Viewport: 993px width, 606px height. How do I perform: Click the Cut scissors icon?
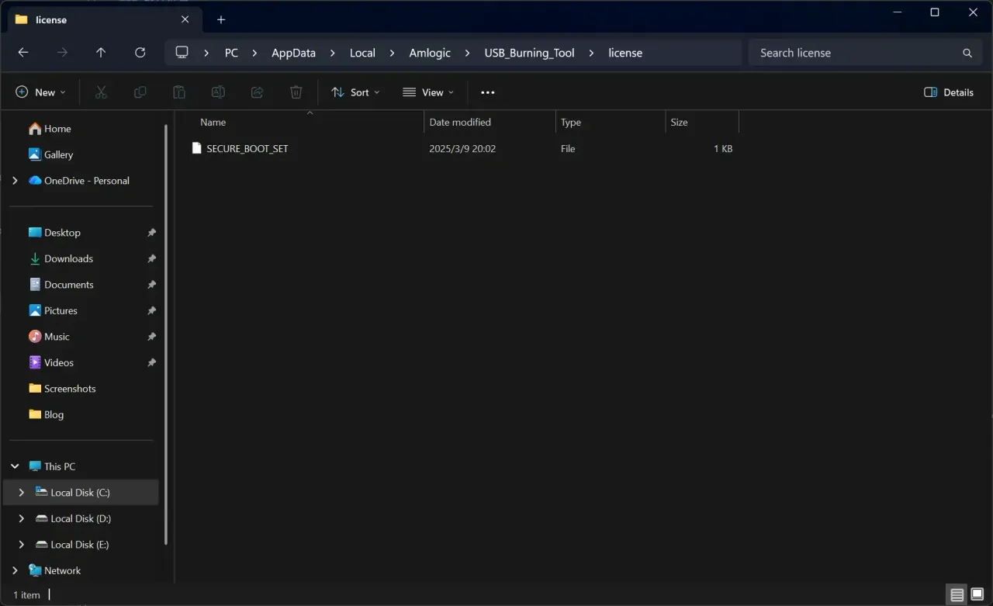pos(101,92)
